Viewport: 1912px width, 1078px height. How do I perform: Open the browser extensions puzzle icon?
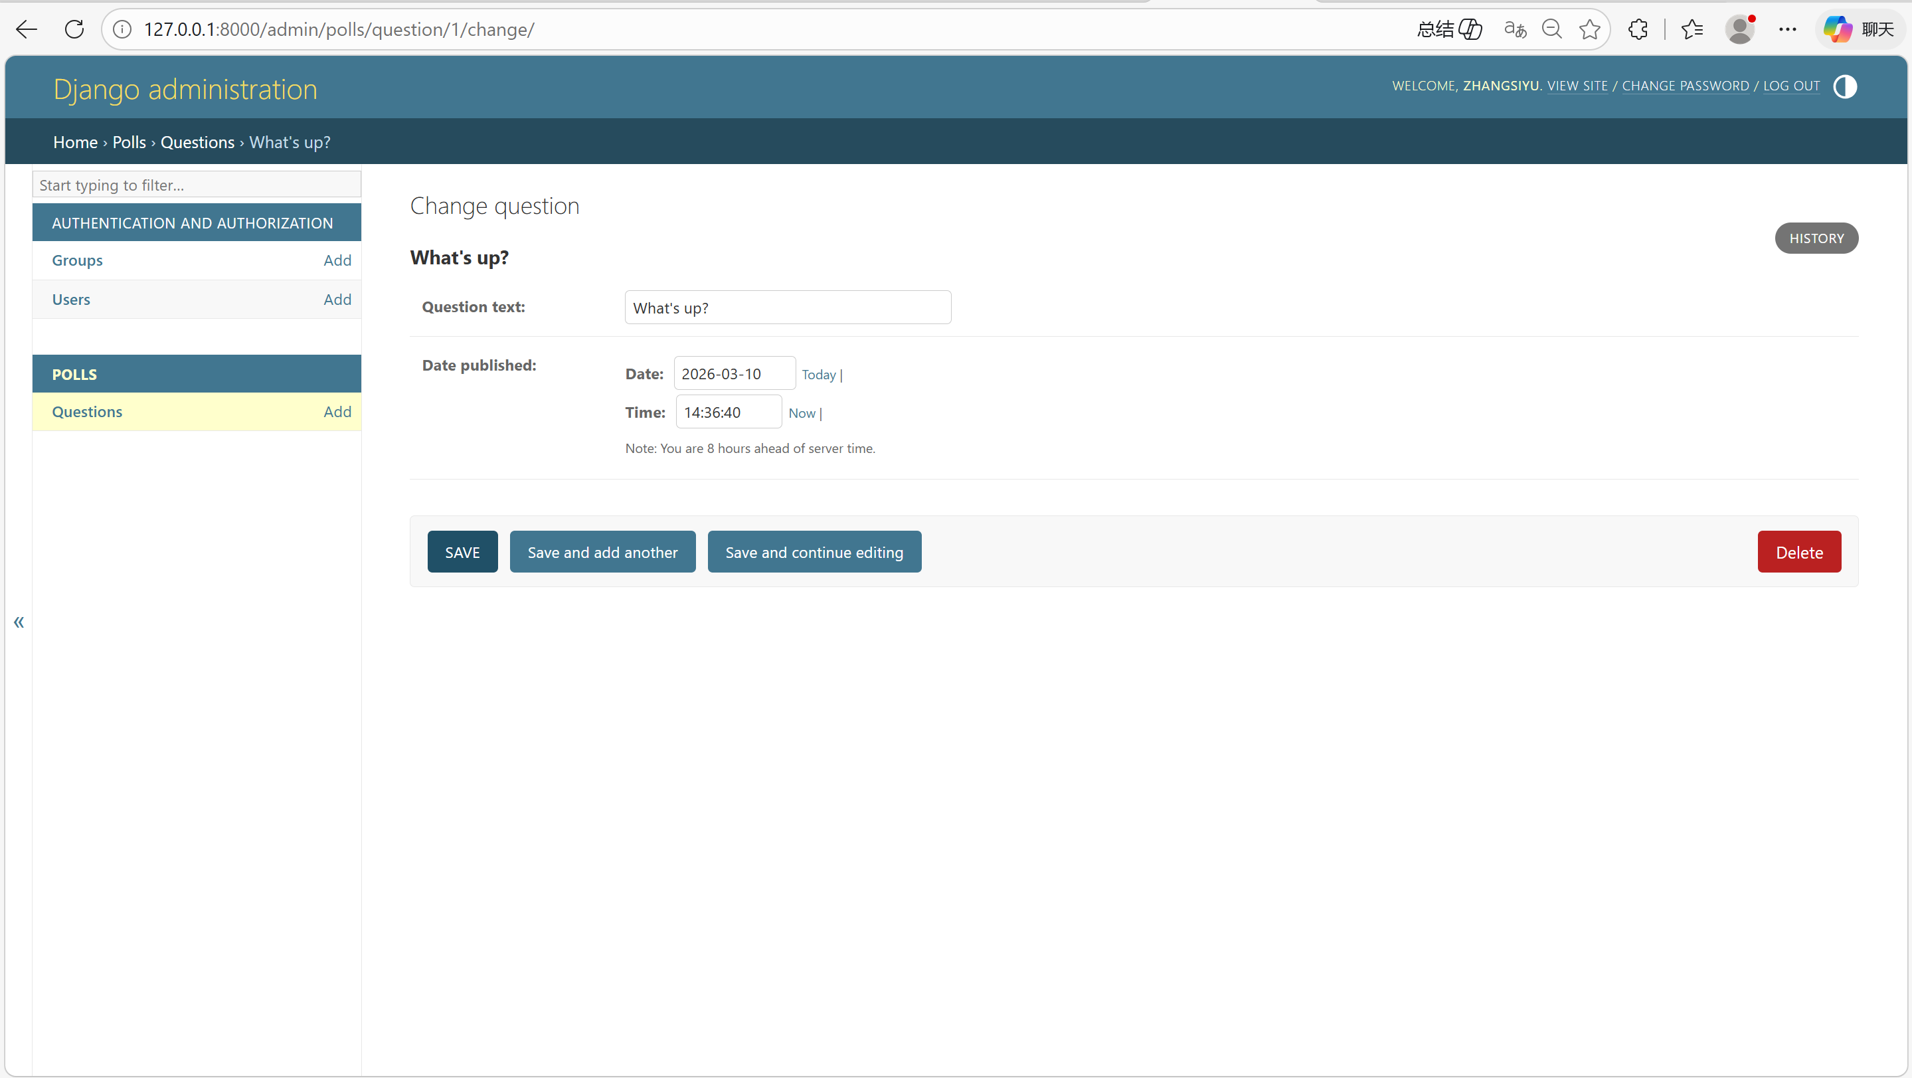pyautogui.click(x=1637, y=30)
